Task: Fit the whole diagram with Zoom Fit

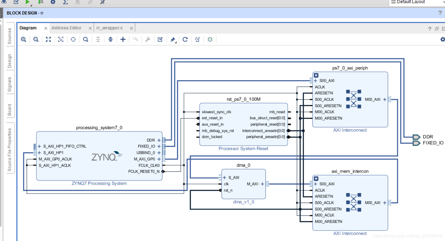Action: click(48, 39)
